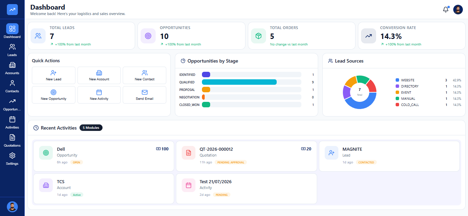The height and width of the screenshot is (216, 468).
Task: Open the QT-2026-000012 quotation card
Action: click(247, 156)
